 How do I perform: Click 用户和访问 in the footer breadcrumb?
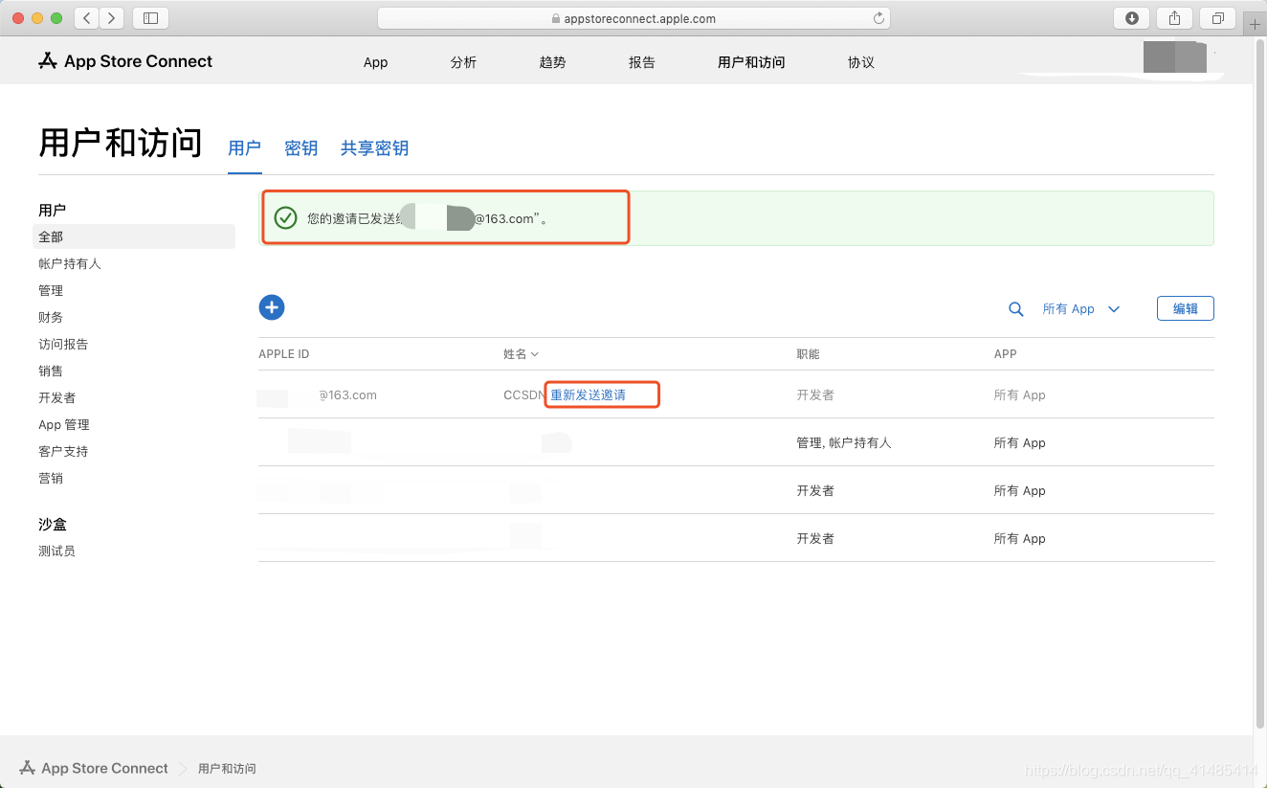pyautogui.click(x=227, y=769)
